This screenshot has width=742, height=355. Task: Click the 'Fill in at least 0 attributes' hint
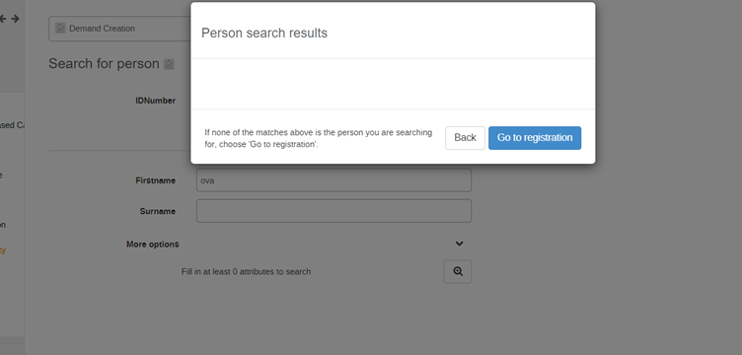[x=246, y=272]
